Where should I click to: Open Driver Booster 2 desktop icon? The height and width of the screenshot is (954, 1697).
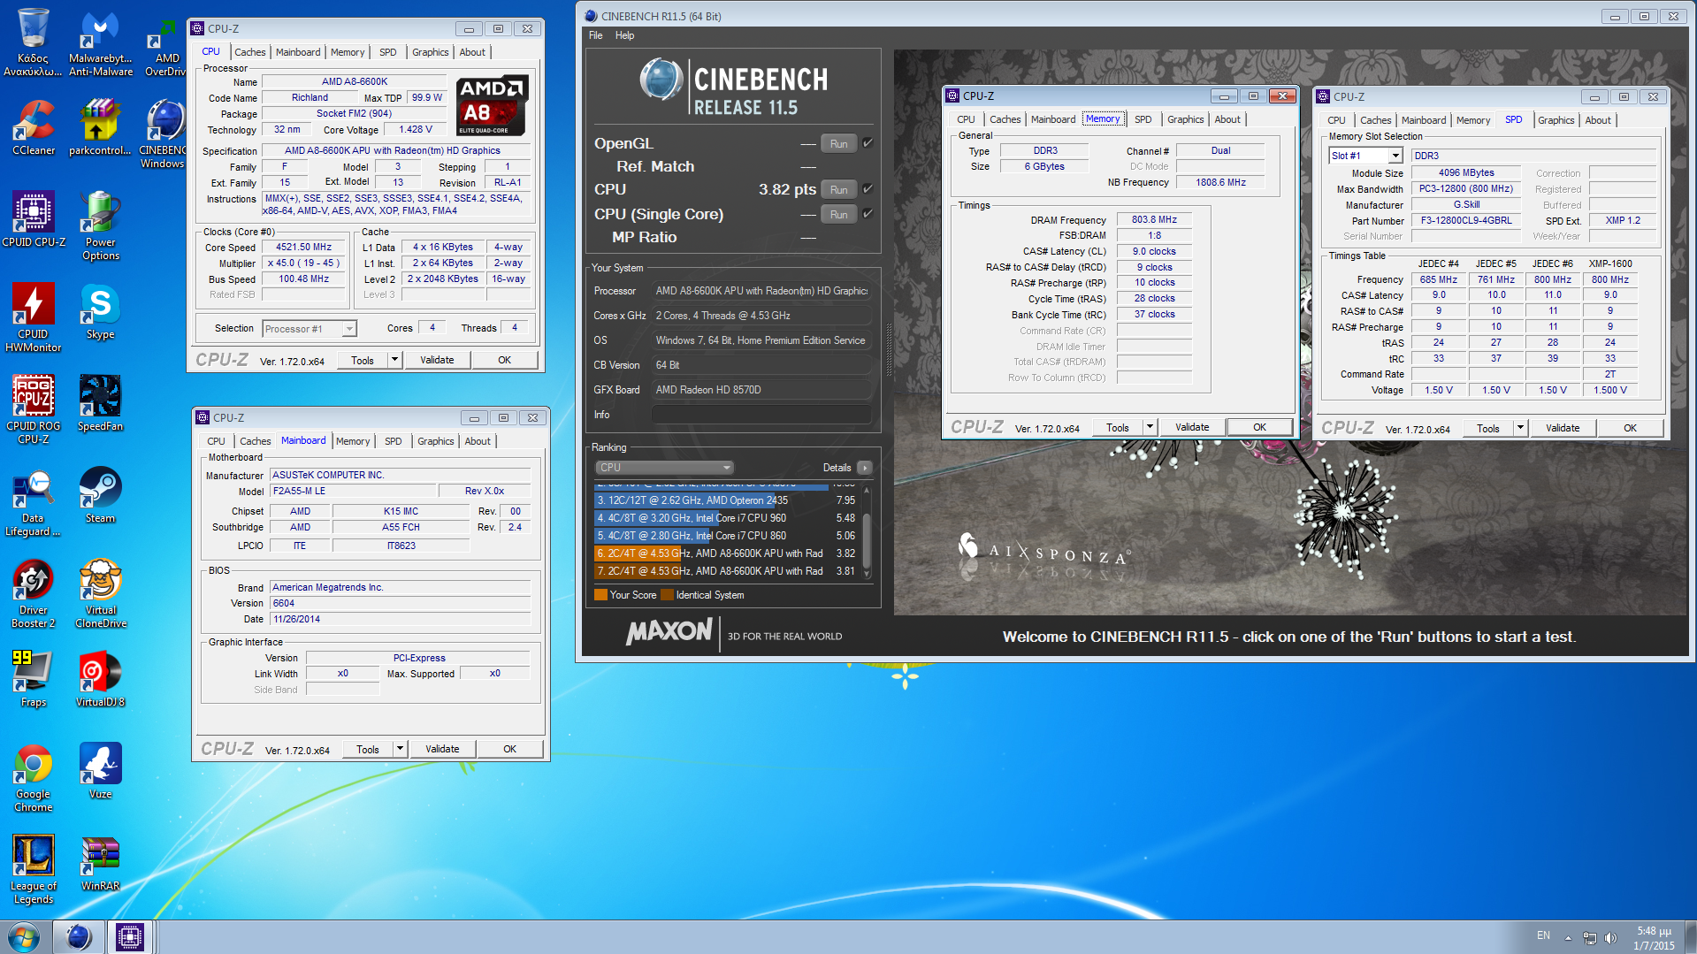pos(33,593)
